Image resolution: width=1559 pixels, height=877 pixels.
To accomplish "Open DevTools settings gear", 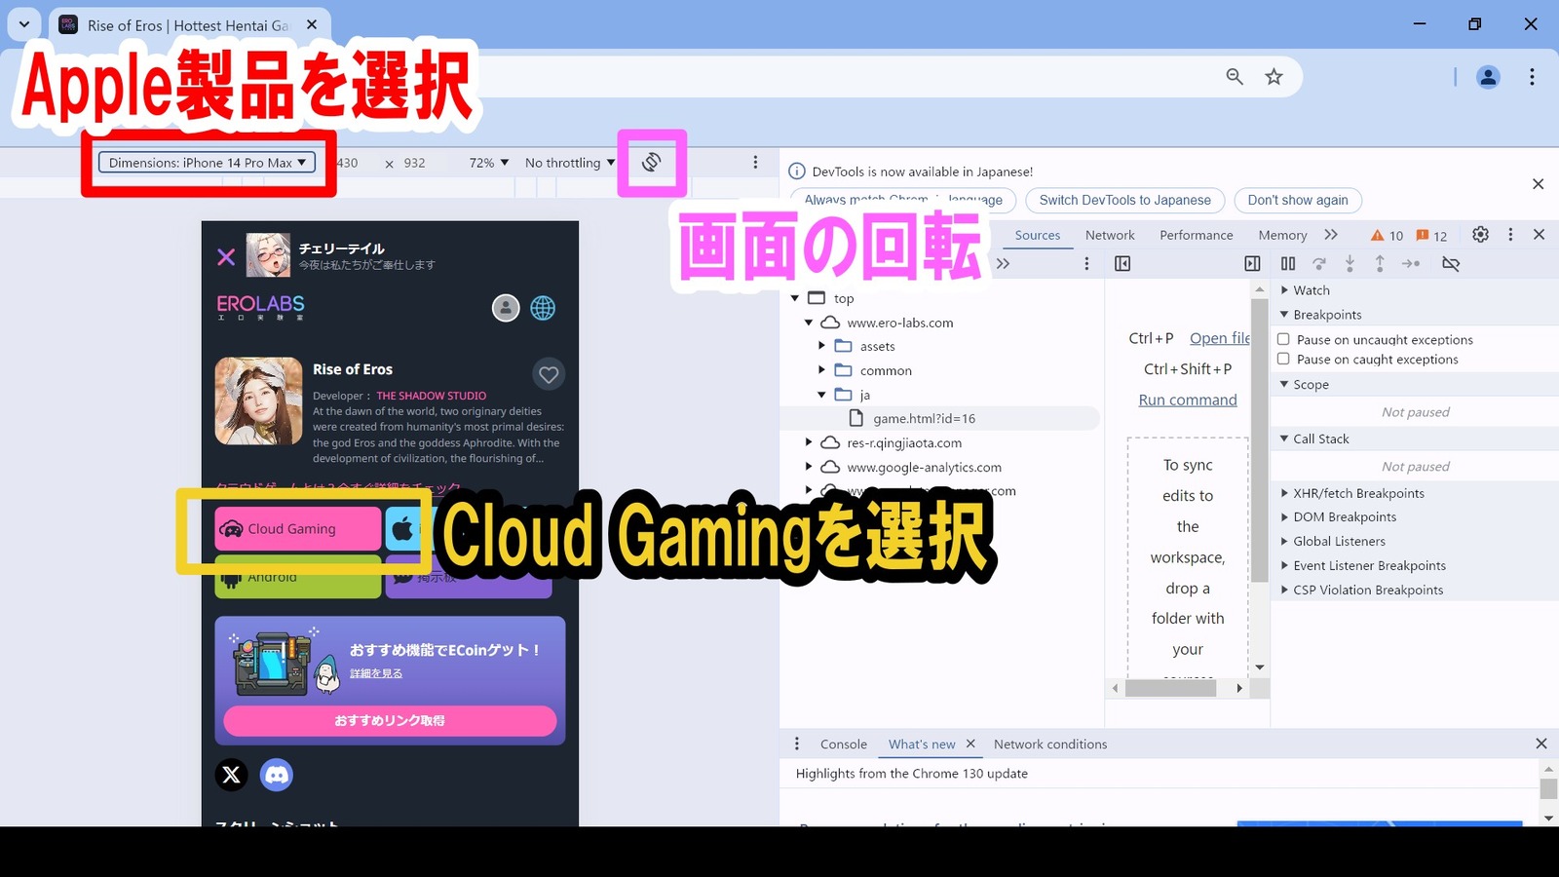I will pos(1480,235).
